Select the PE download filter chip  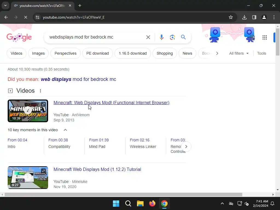98,53
